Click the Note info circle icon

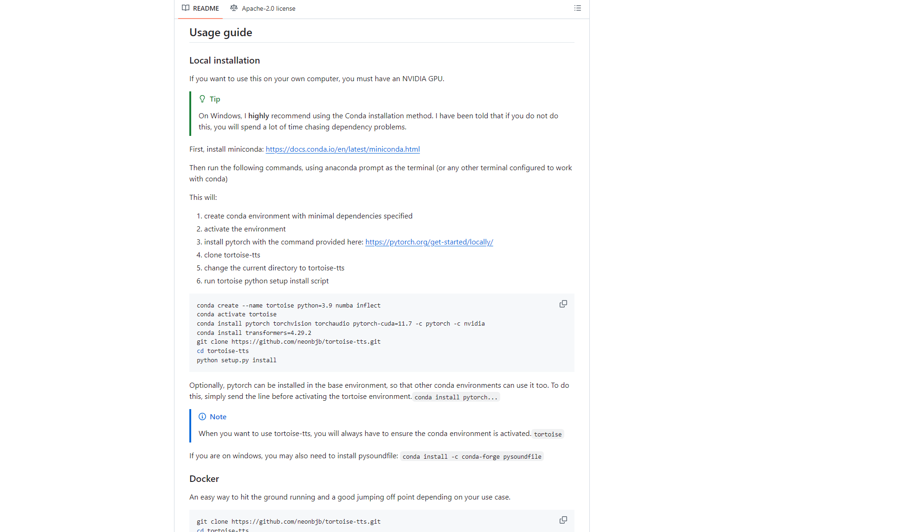pyautogui.click(x=202, y=417)
